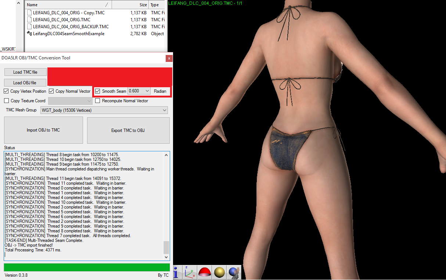
Task: Enable the Recompute Normal Vector checkbox
Action: [98, 101]
